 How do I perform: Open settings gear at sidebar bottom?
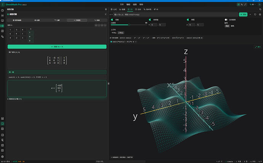click(3, 157)
